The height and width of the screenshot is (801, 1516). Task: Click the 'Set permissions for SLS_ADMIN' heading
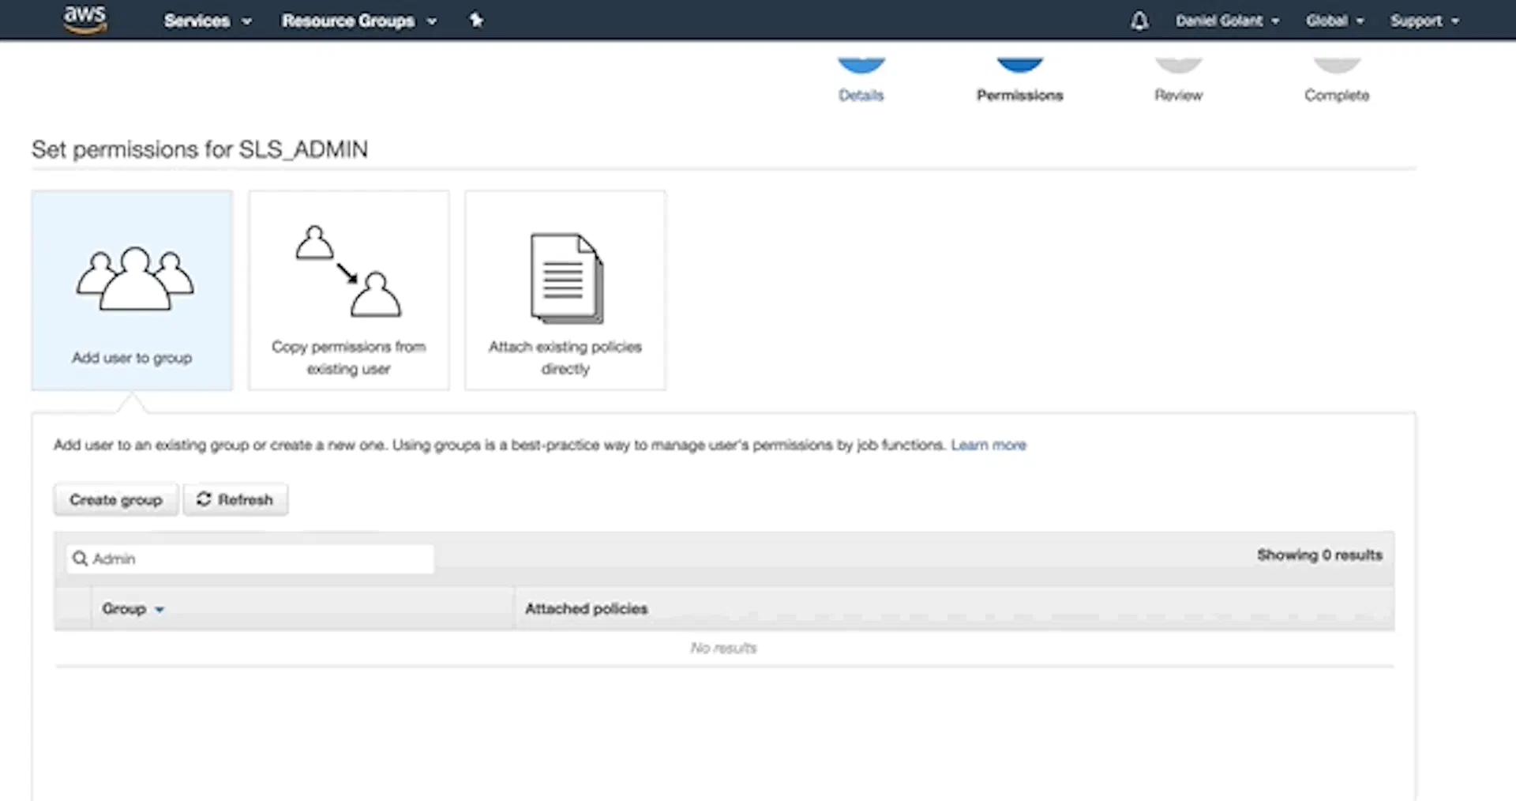coord(200,149)
